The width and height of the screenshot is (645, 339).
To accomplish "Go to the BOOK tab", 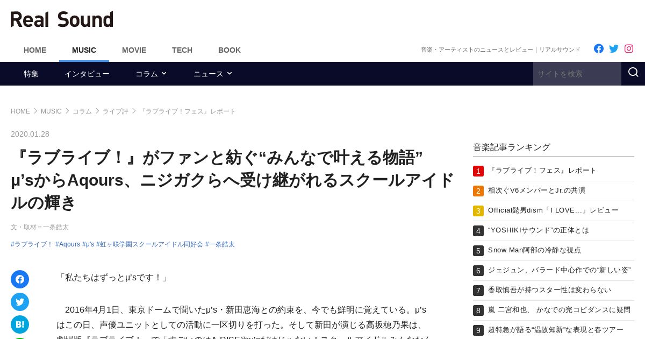I will [230, 50].
